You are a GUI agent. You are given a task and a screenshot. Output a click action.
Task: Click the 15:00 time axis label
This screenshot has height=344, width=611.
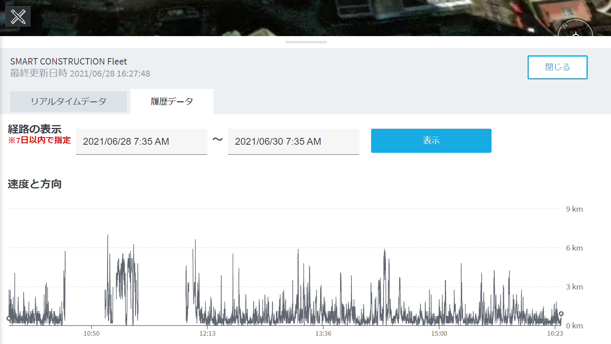[x=439, y=334]
